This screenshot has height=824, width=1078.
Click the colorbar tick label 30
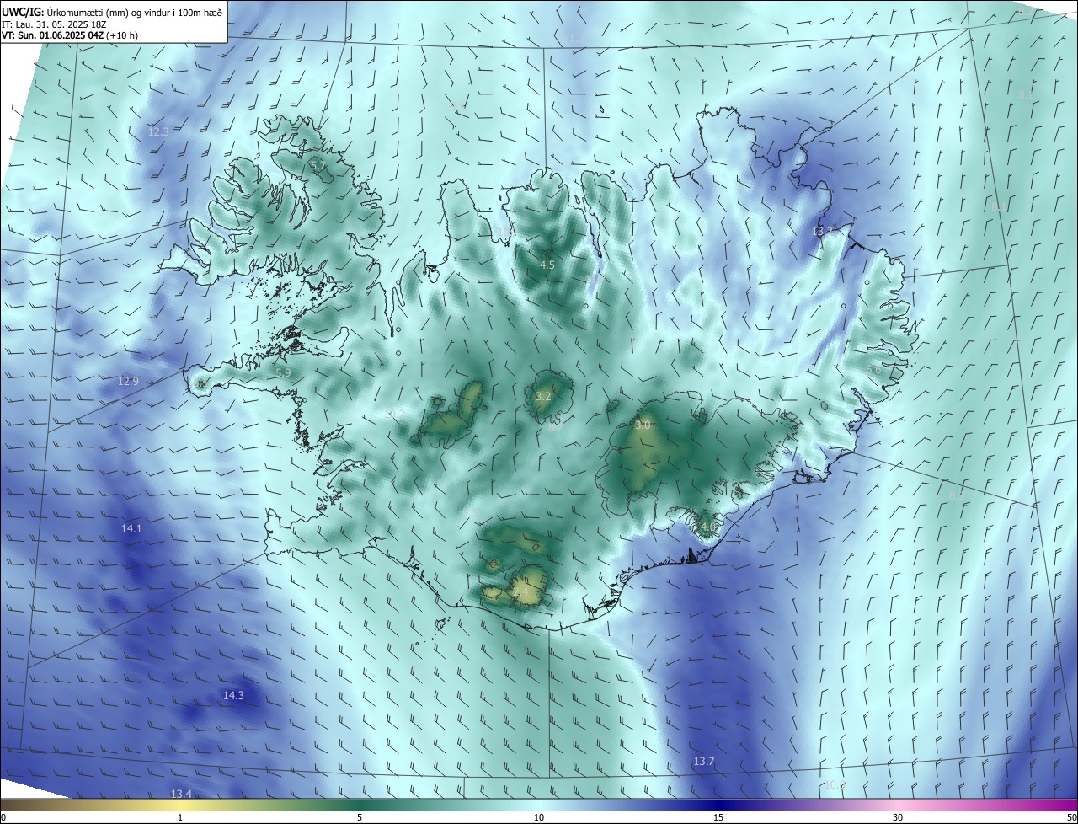(898, 818)
